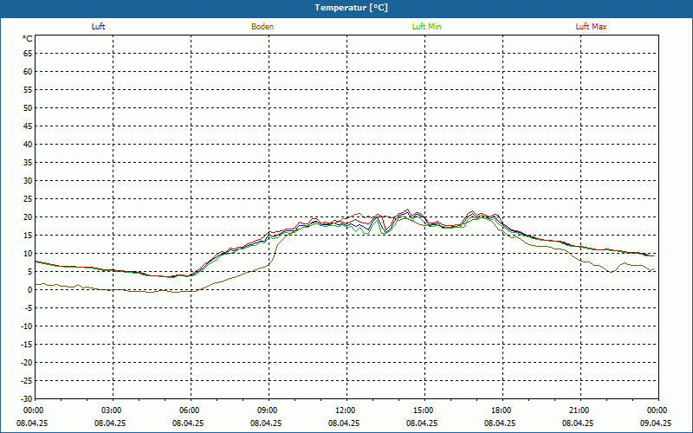
Task: Click the 03:00 time axis label
Action: [111, 410]
